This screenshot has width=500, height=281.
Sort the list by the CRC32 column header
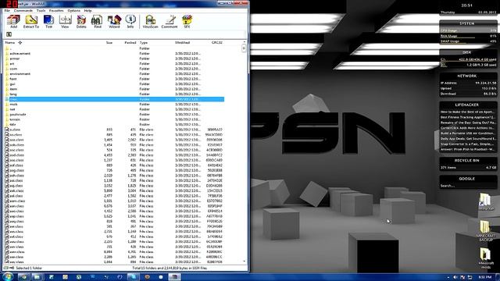point(217,42)
